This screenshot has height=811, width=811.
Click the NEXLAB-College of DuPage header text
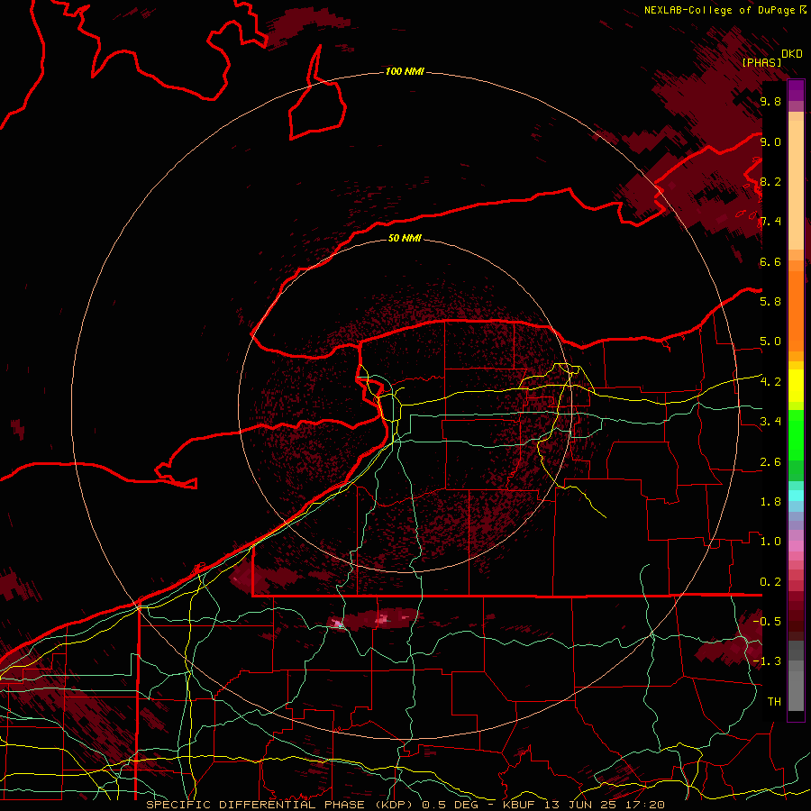click(719, 10)
